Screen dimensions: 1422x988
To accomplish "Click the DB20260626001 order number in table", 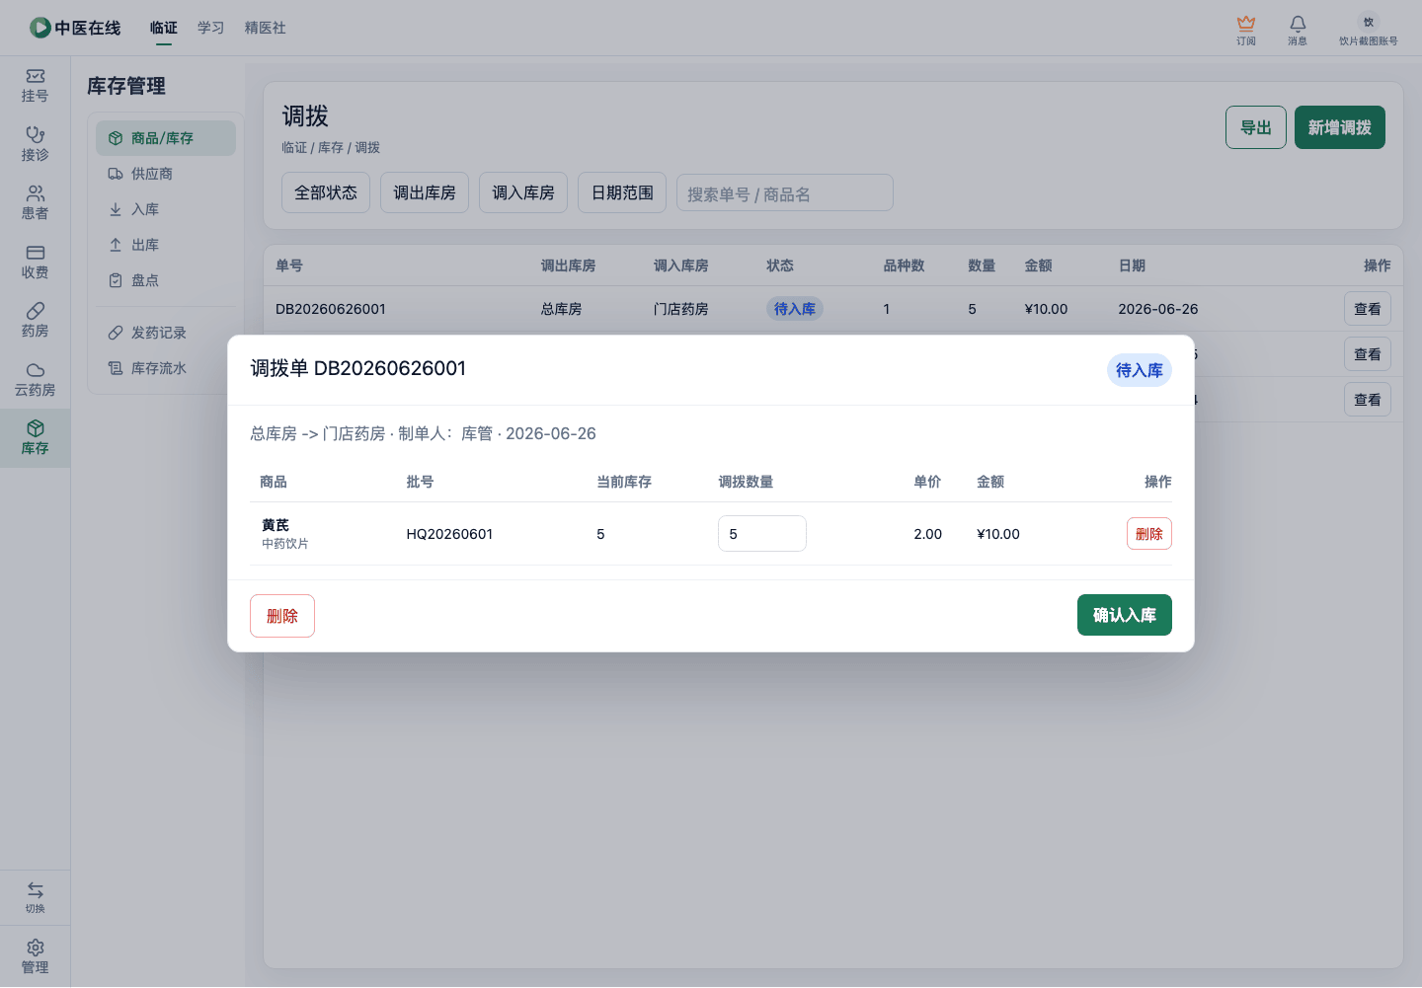I will click(x=331, y=309).
